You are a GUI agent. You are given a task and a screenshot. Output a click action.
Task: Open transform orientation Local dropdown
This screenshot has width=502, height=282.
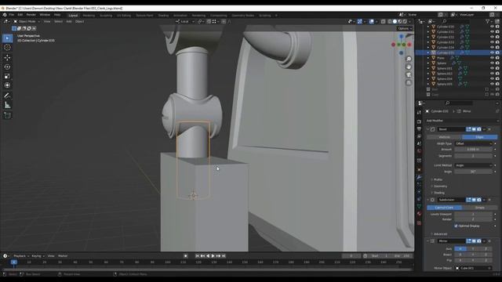tap(185, 21)
